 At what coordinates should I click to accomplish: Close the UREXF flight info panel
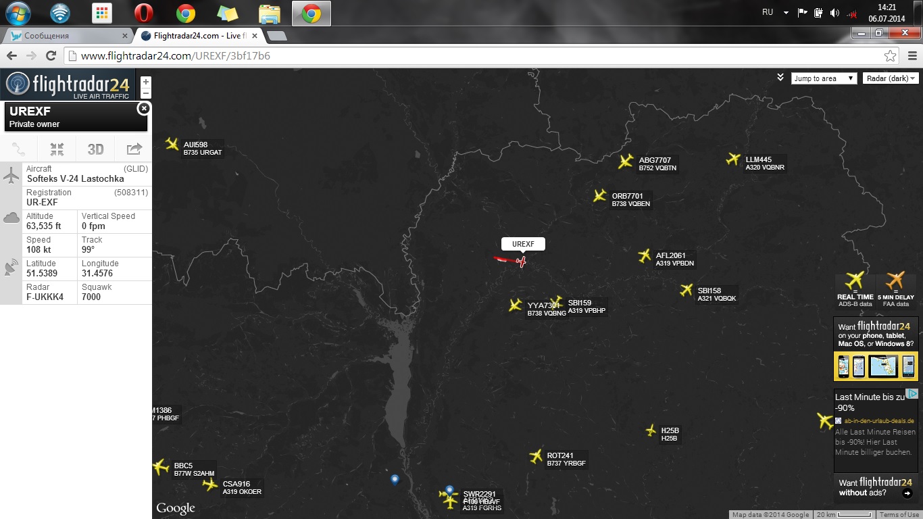(143, 108)
